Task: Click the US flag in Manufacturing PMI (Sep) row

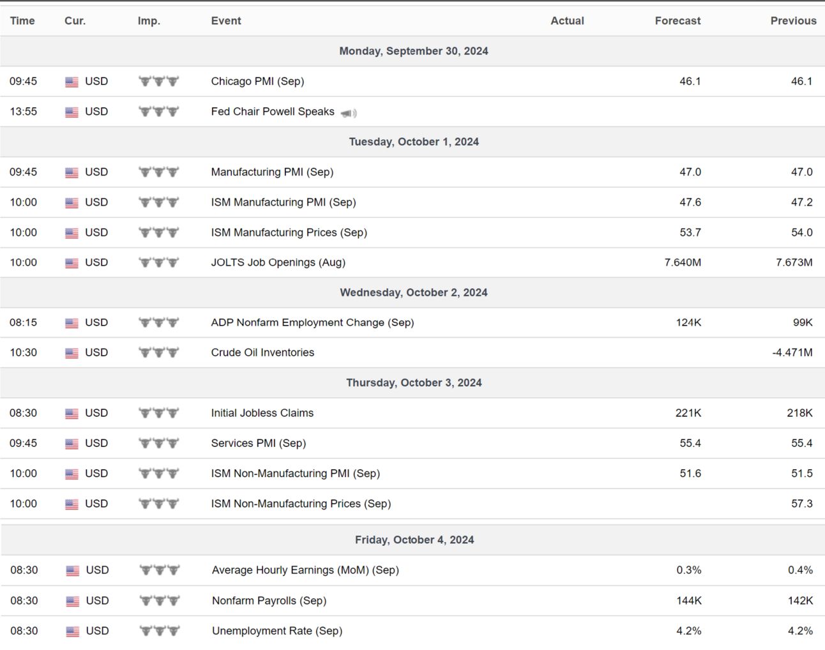Action: [72, 172]
